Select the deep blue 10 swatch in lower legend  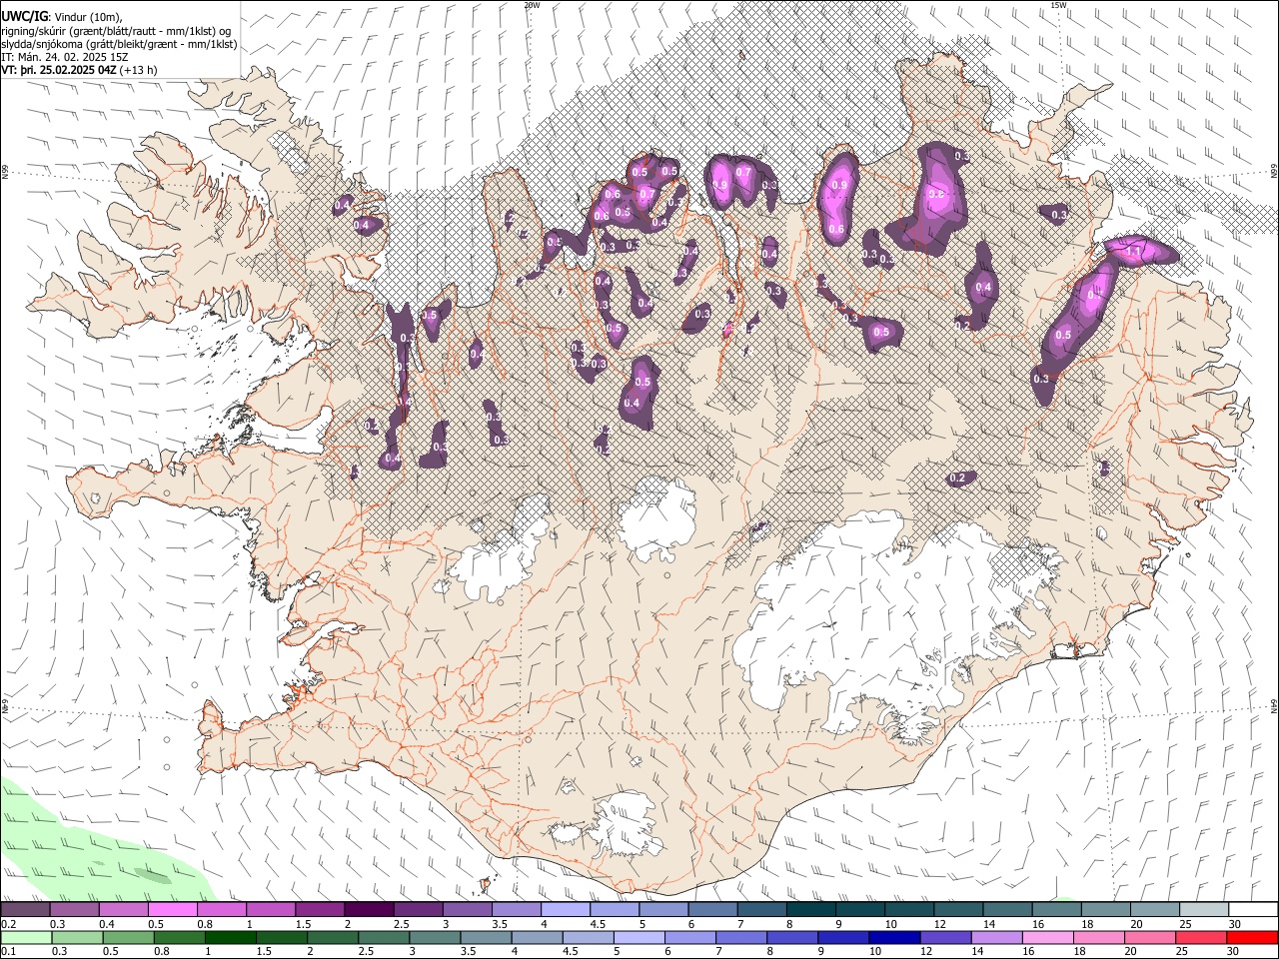tap(894, 938)
